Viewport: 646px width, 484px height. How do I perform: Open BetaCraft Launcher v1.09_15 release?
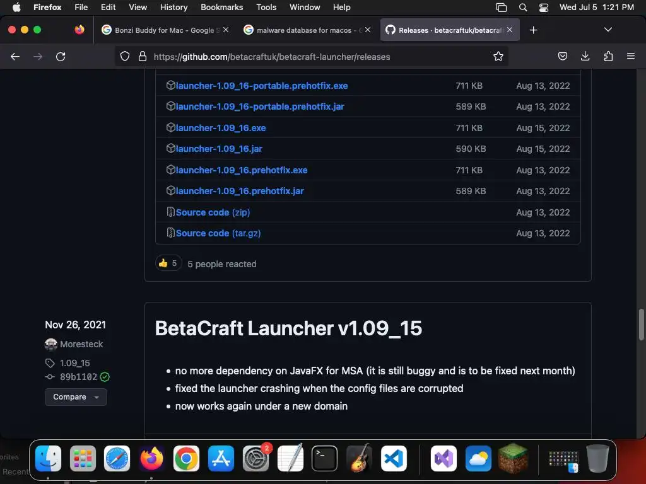pyautogui.click(x=288, y=328)
